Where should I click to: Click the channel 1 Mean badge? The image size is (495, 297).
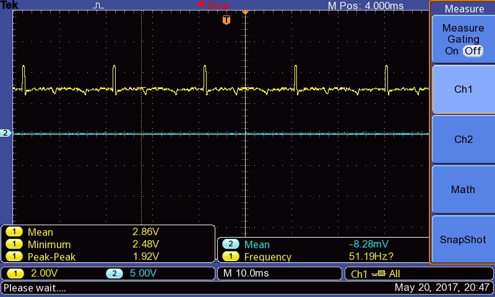[14, 232]
